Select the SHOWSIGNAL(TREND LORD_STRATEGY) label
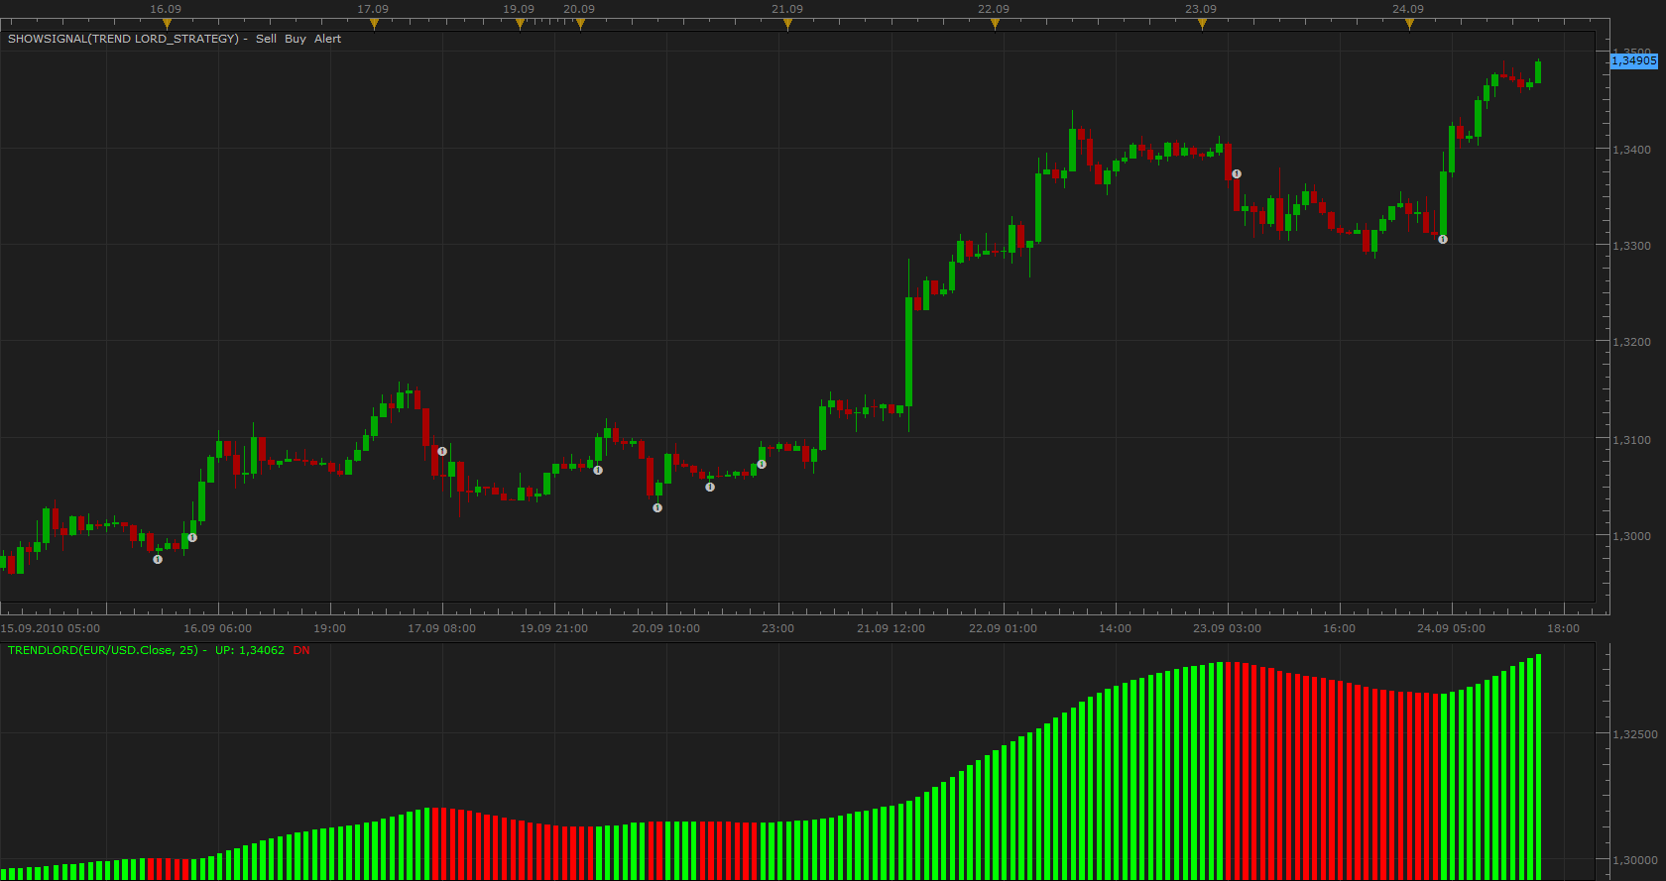Screen dimensions: 1666x881 tap(123, 39)
